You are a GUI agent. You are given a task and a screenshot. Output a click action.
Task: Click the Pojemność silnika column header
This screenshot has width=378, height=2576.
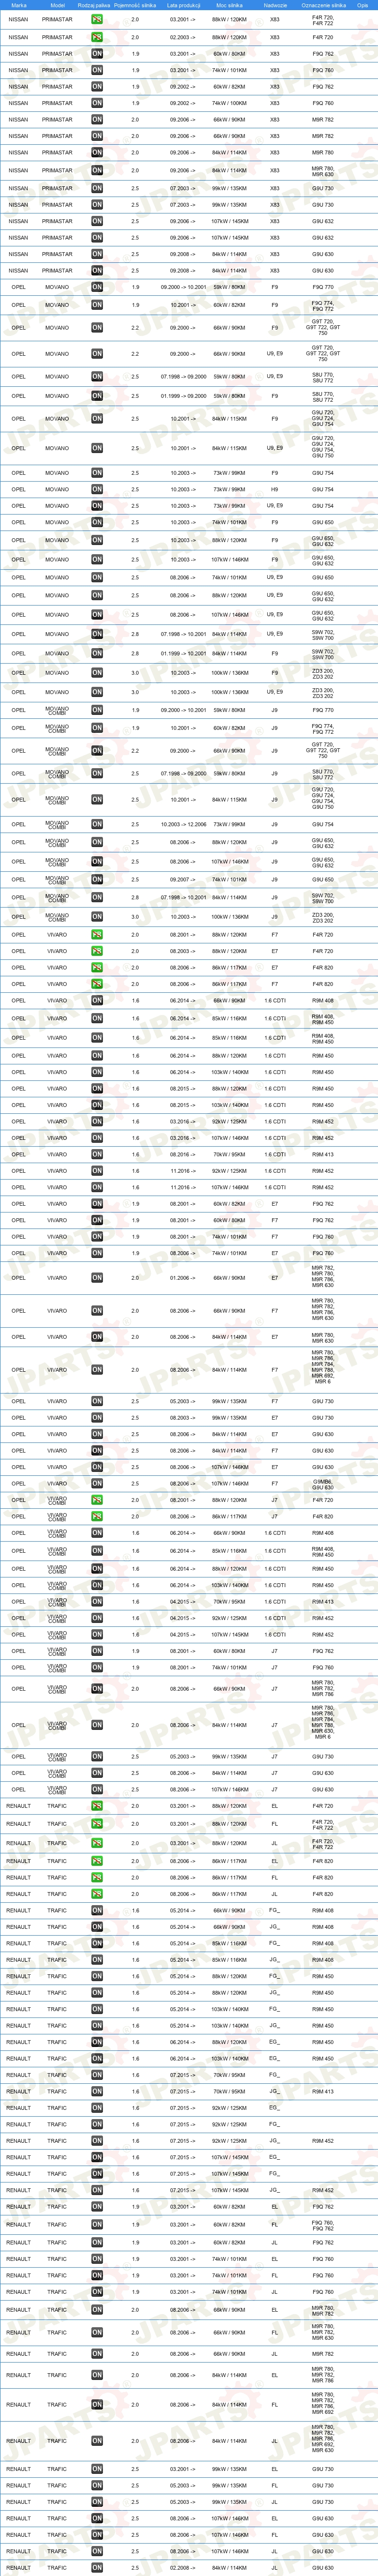[136, 5]
